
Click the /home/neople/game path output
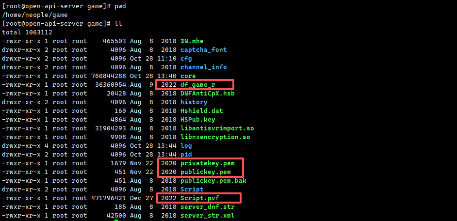click(34, 15)
